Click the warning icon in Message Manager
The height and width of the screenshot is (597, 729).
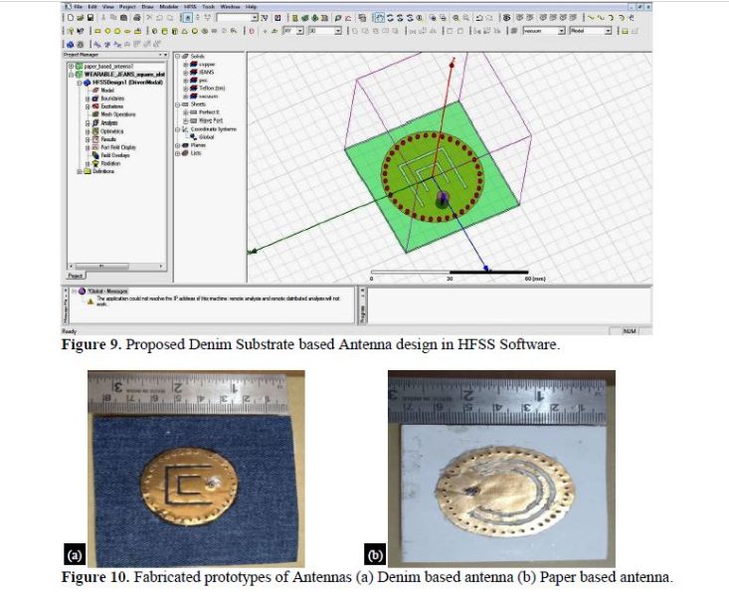click(91, 301)
